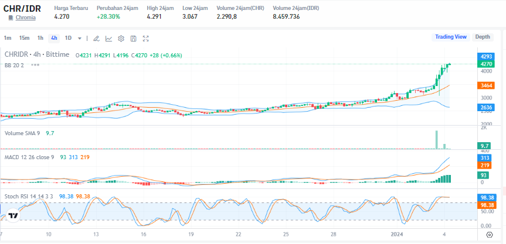
Task: Select the Stoch RSI 14 14 3 3 label
Action: (29, 196)
